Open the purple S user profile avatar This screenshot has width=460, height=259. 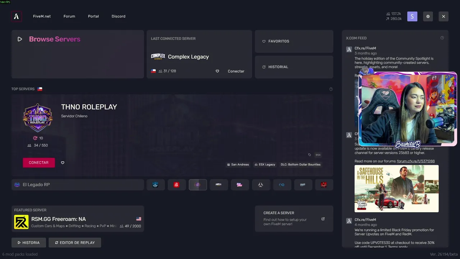(x=412, y=16)
